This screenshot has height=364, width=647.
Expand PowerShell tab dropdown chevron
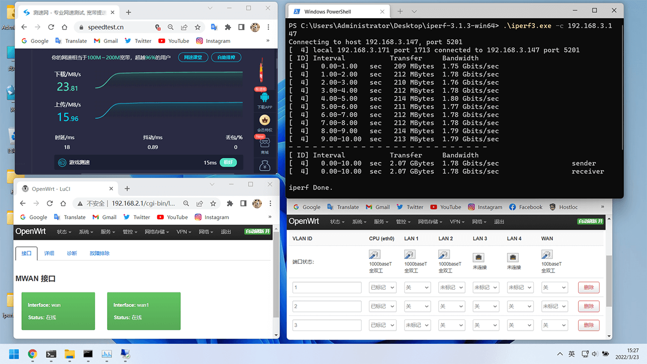pos(414,11)
